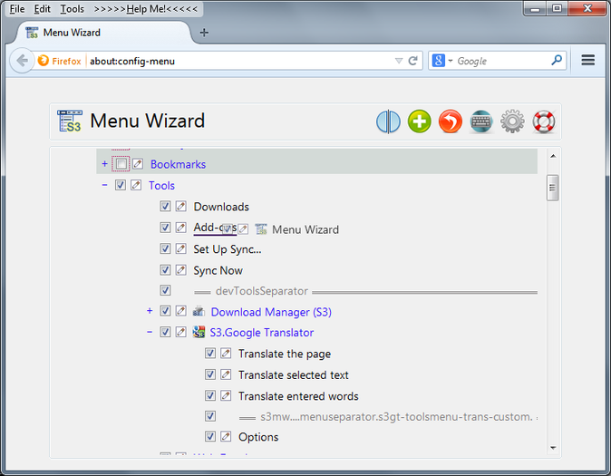The image size is (611, 476).
Task: Open the URL bar history dropdown
Action: [x=399, y=61]
